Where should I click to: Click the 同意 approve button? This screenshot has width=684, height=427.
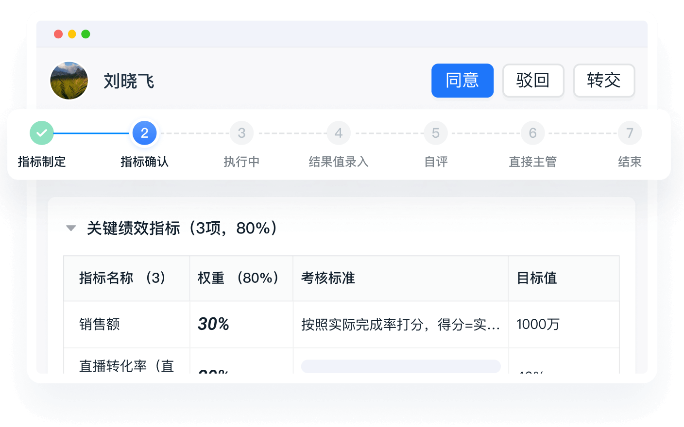(x=462, y=81)
